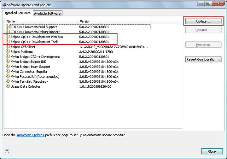Click the Close button at bottom
The width and height of the screenshot is (227, 159).
212,151
